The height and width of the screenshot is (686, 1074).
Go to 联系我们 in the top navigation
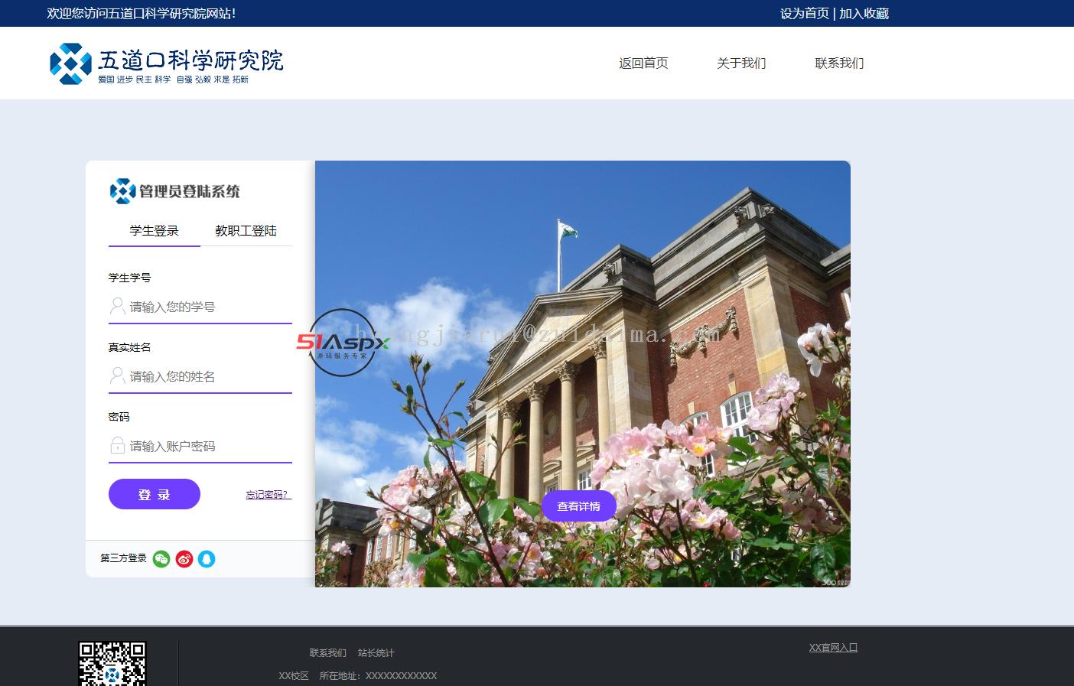click(839, 63)
